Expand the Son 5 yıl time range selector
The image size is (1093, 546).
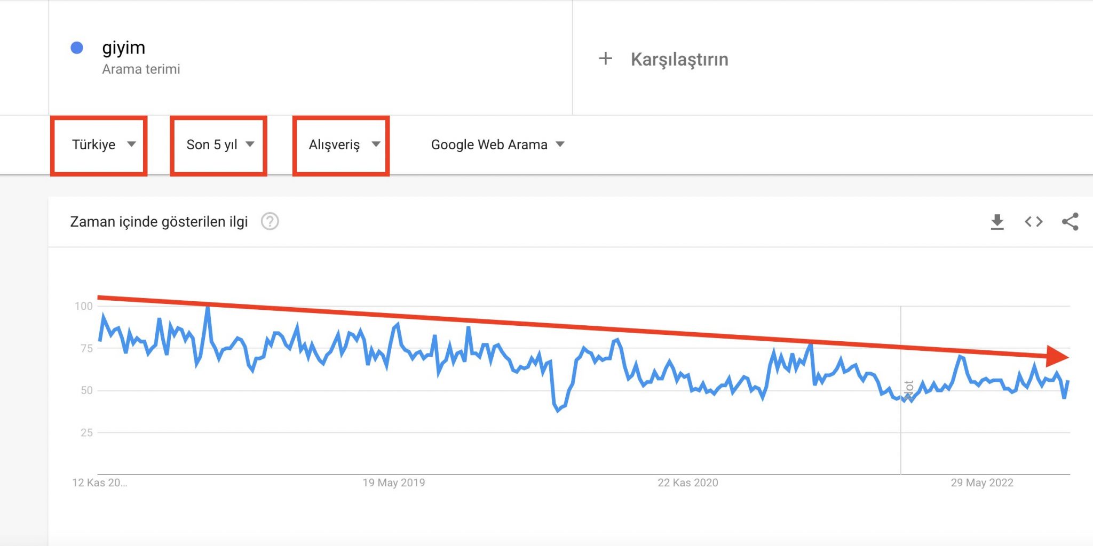click(x=218, y=144)
